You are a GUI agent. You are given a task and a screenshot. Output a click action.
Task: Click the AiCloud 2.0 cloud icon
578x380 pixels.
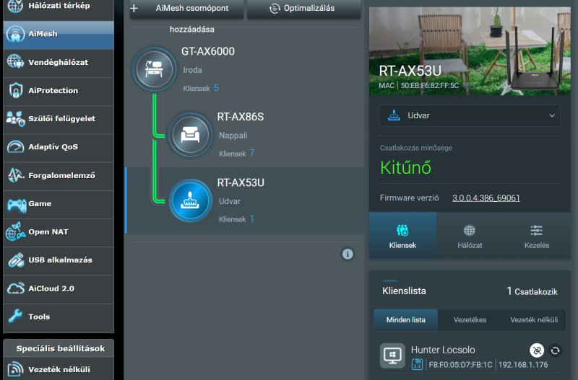point(15,288)
